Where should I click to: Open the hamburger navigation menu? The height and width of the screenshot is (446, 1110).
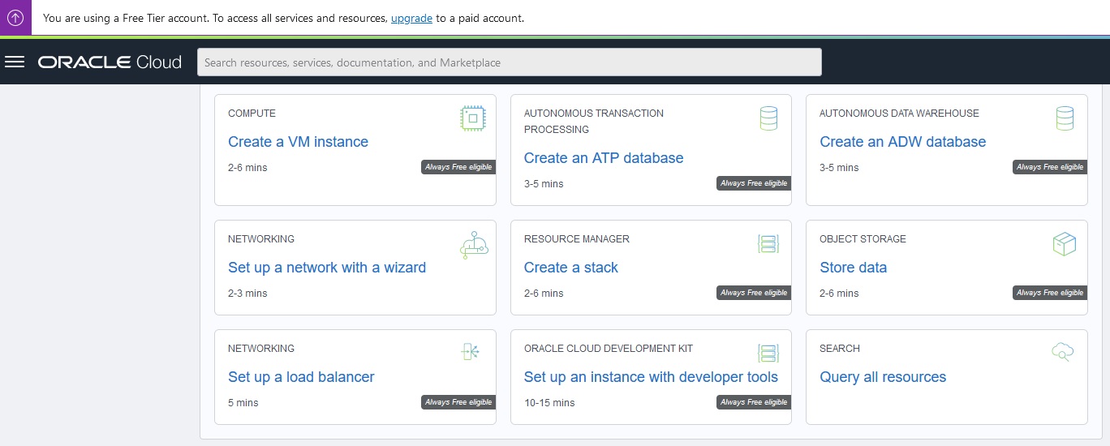[x=15, y=62]
